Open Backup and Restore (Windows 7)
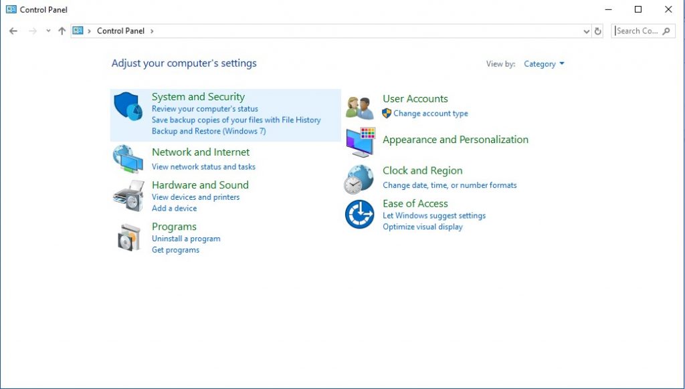 [209, 131]
